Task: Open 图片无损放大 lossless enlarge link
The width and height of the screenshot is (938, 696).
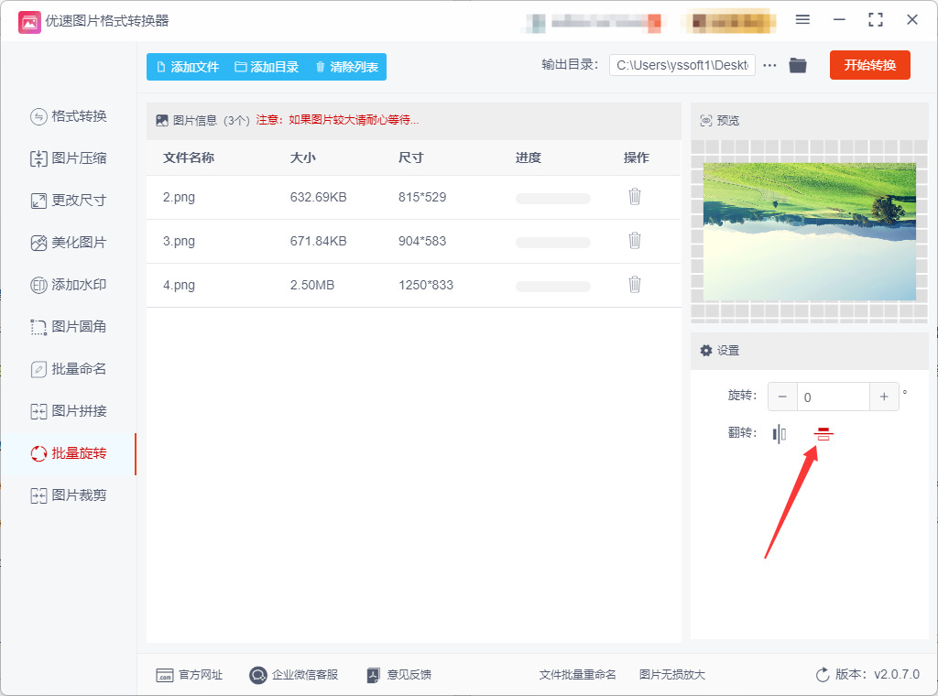Action: 671,675
